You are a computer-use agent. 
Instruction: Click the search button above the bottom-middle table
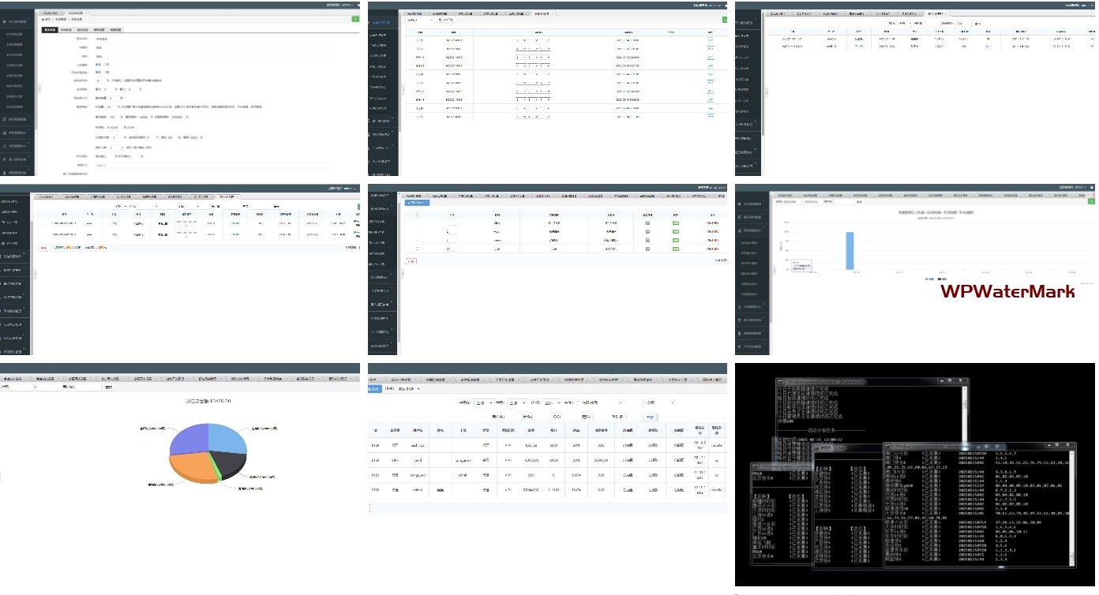coord(649,416)
